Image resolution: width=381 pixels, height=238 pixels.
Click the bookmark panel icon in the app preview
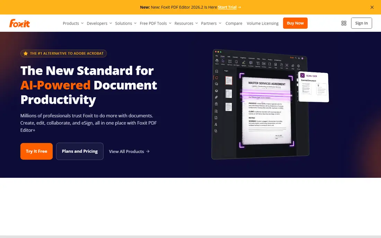coord(216,71)
